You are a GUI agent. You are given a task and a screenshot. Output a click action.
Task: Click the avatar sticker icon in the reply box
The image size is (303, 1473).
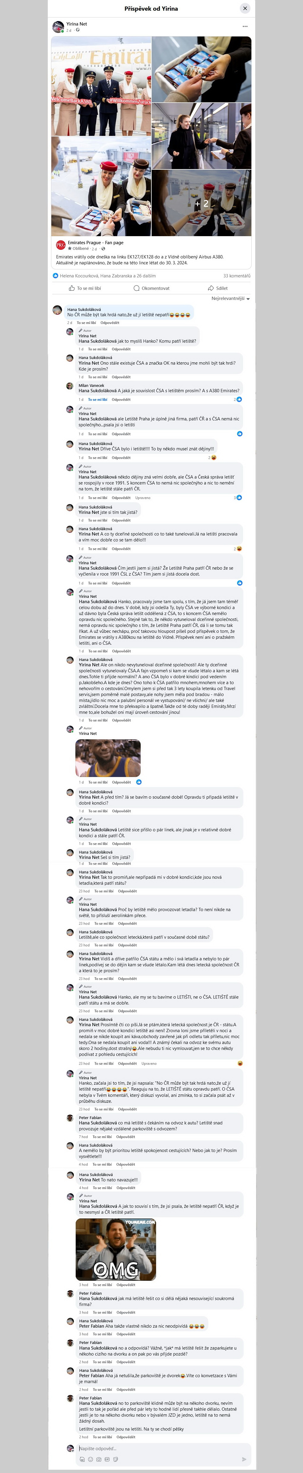[82, 1459]
